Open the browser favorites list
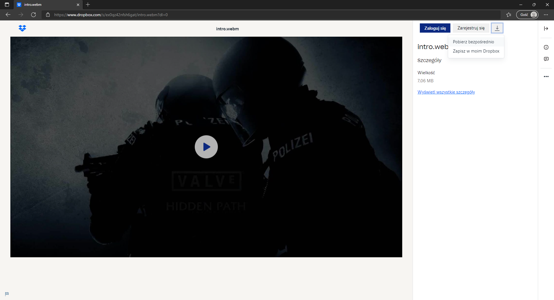The image size is (554, 300). (x=509, y=15)
